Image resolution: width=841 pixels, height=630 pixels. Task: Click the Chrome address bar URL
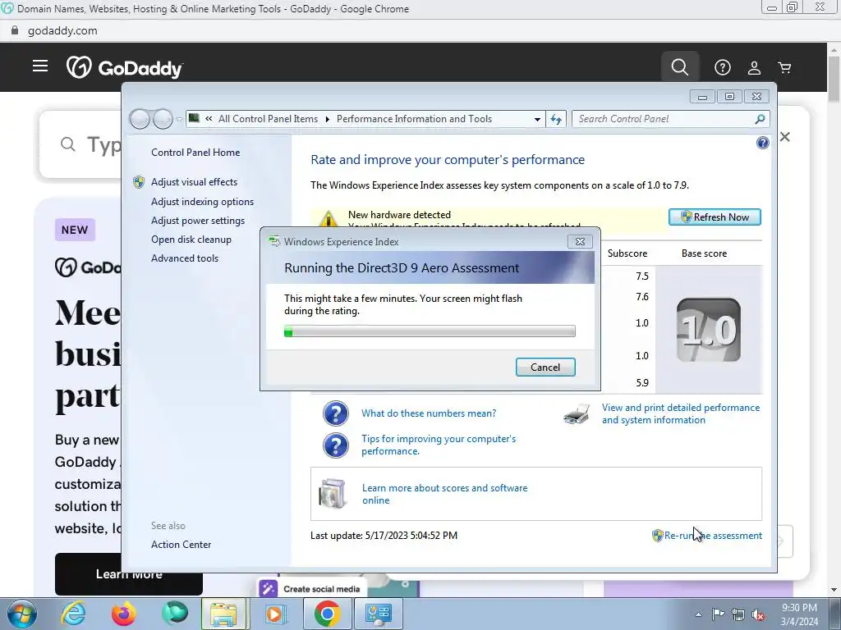click(x=62, y=30)
